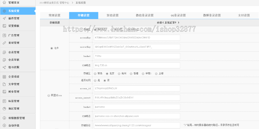Click the template icon beside 设置模板

pyautogui.click(x=4, y=26)
